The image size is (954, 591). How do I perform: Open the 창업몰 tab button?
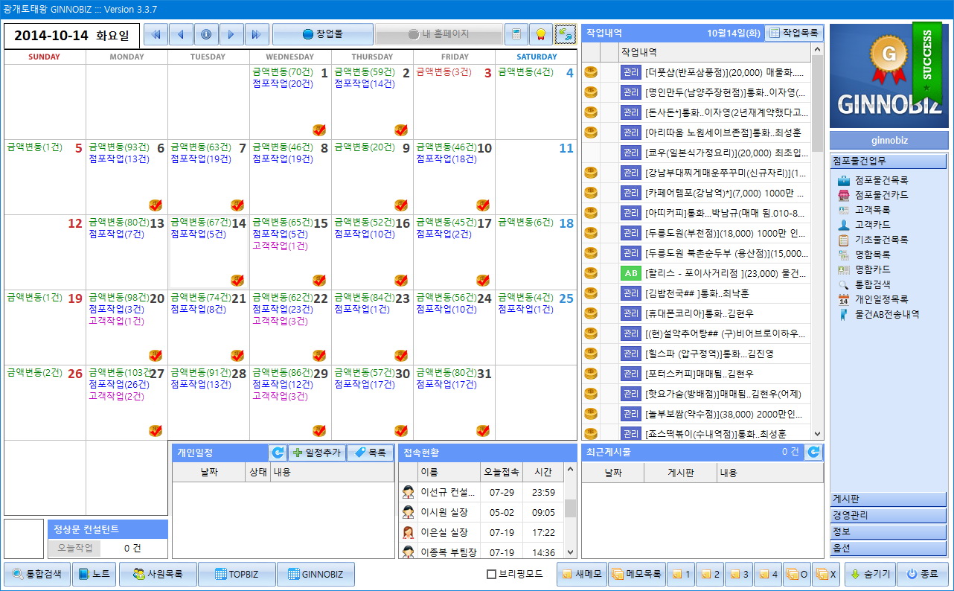[322, 34]
